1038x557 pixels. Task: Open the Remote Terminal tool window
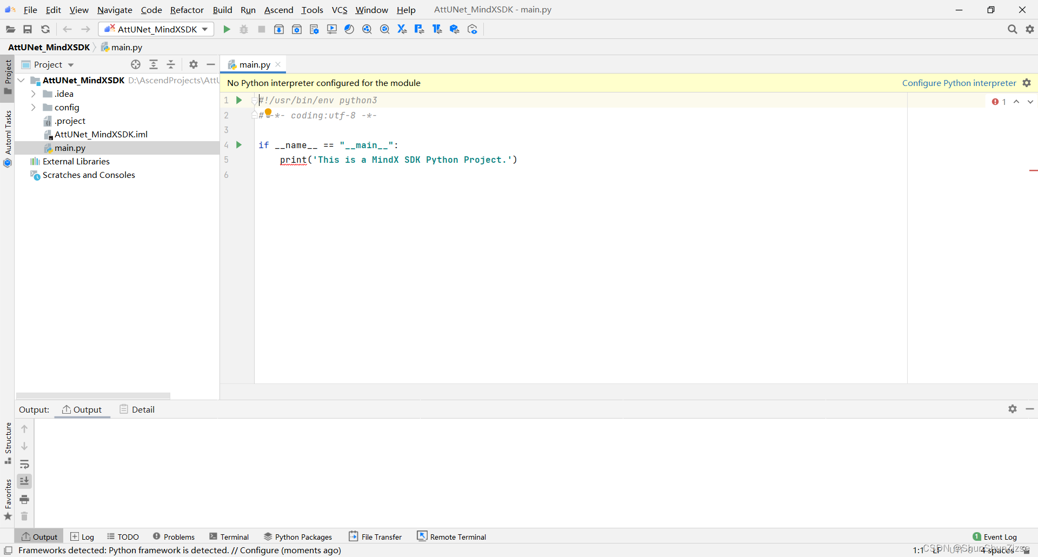tap(452, 536)
